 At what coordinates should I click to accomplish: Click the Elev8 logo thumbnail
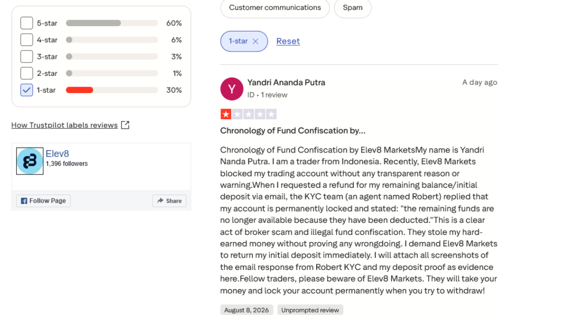[x=30, y=161]
